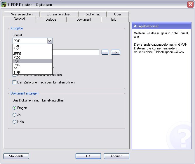
Task: Select highlighted PDF entry in list
Action: [32, 61]
